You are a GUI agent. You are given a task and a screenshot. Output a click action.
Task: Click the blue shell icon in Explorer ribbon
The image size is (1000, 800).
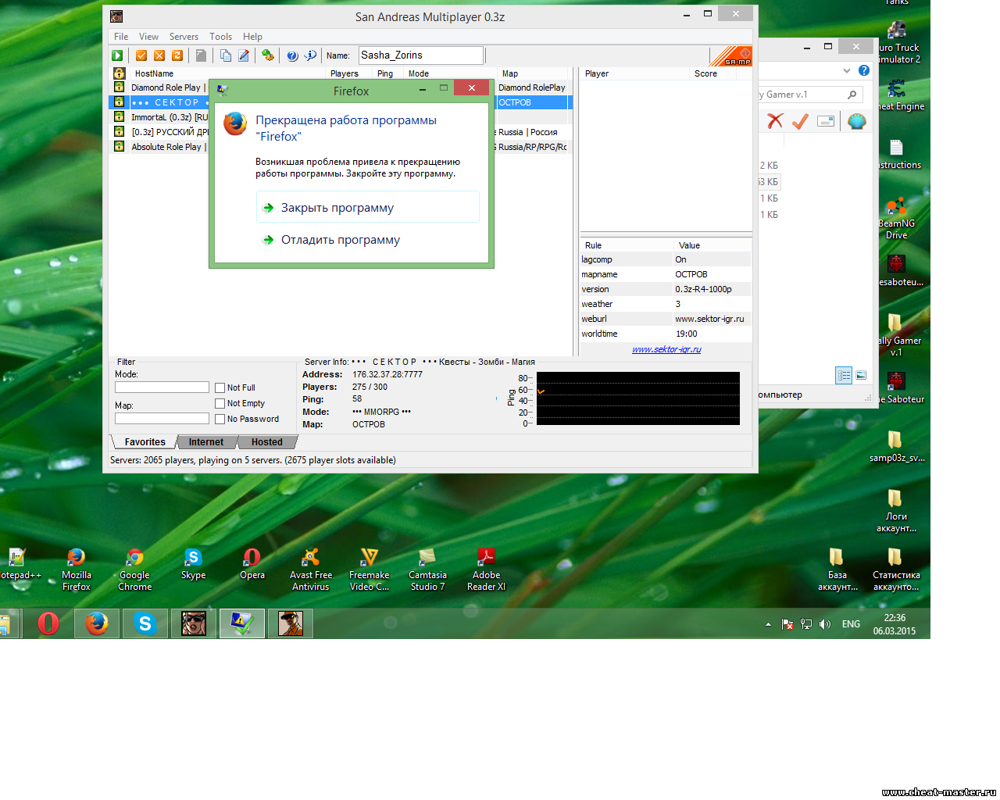(857, 121)
